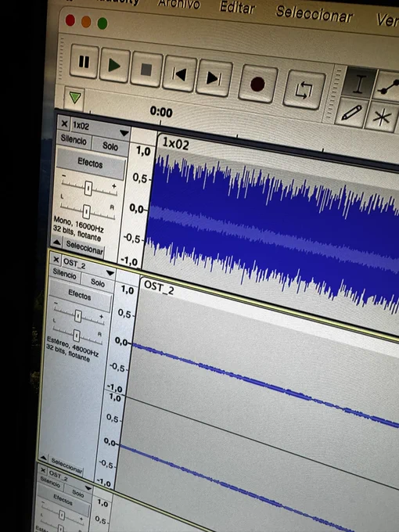Click the 1x02 track pan slider
The width and height of the screenshot is (399, 532).
tap(87, 211)
